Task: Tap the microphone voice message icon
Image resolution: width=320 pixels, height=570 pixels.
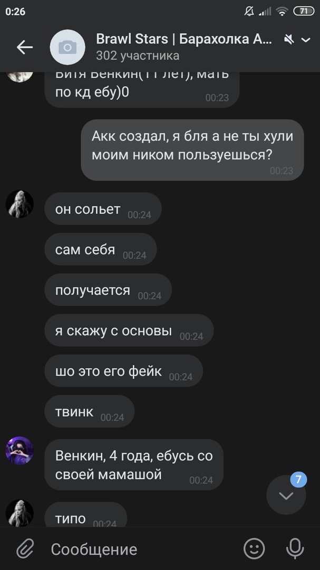Action: tap(295, 548)
